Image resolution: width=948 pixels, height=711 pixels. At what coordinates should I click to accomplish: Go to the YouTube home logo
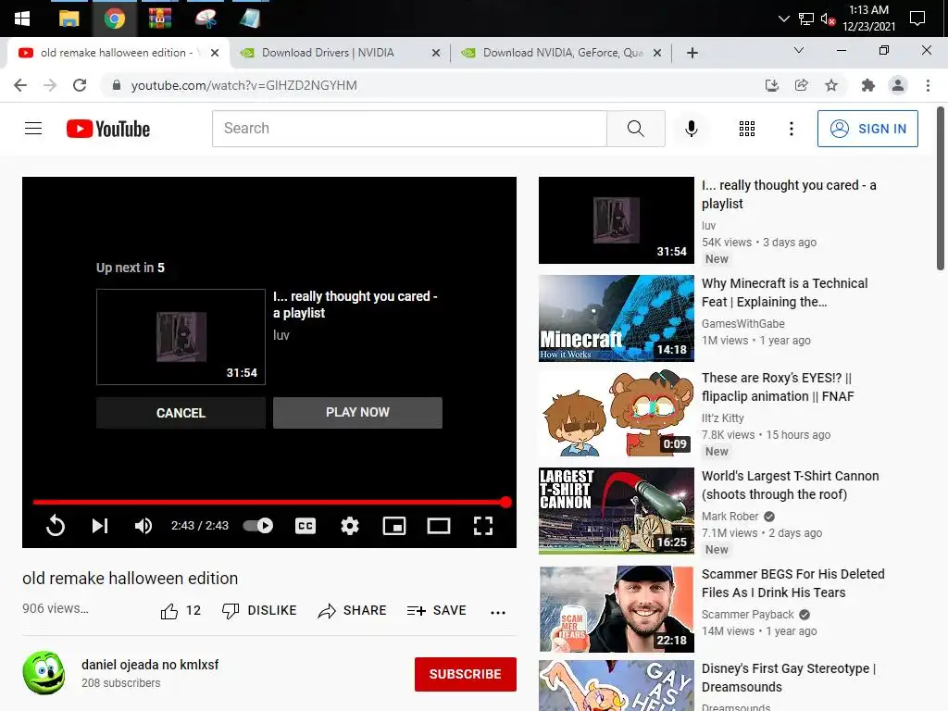(x=108, y=128)
